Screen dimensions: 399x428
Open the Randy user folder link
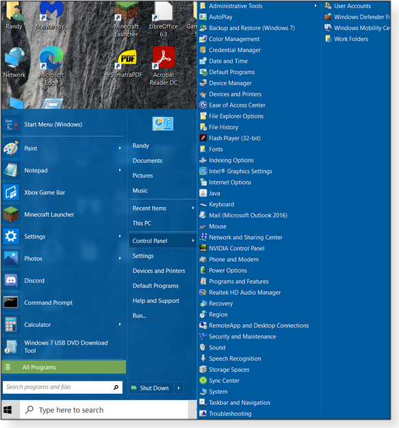click(141, 146)
